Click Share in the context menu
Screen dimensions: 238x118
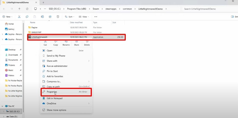pos(76,43)
